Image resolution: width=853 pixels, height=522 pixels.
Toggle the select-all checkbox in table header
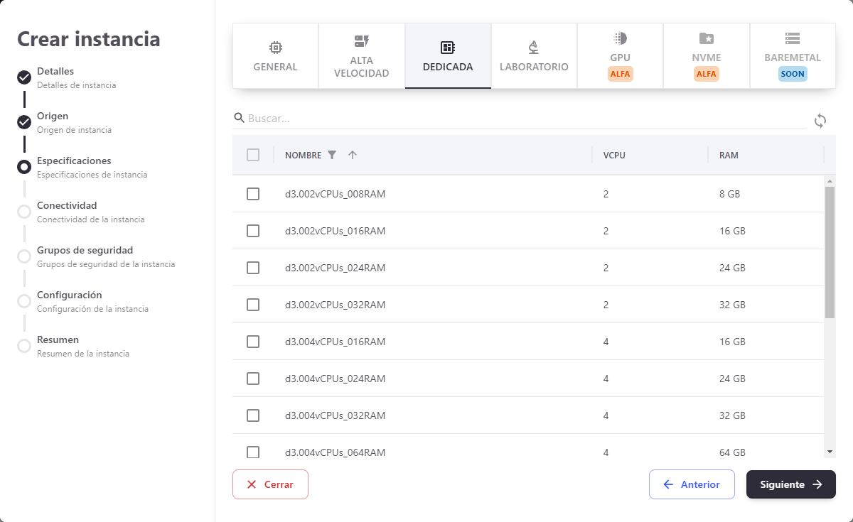click(253, 155)
